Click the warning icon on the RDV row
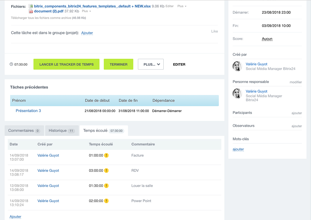 [106, 171]
